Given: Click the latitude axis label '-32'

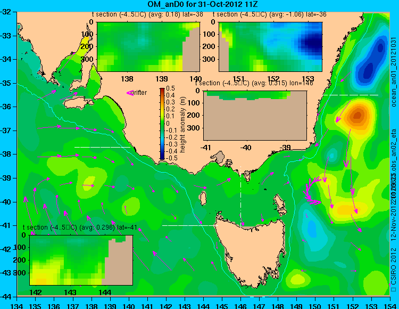Looking at the screenshot, I should tap(6, 12).
